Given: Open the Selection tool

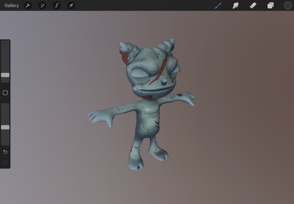Looking at the screenshot, I should pyautogui.click(x=57, y=5).
